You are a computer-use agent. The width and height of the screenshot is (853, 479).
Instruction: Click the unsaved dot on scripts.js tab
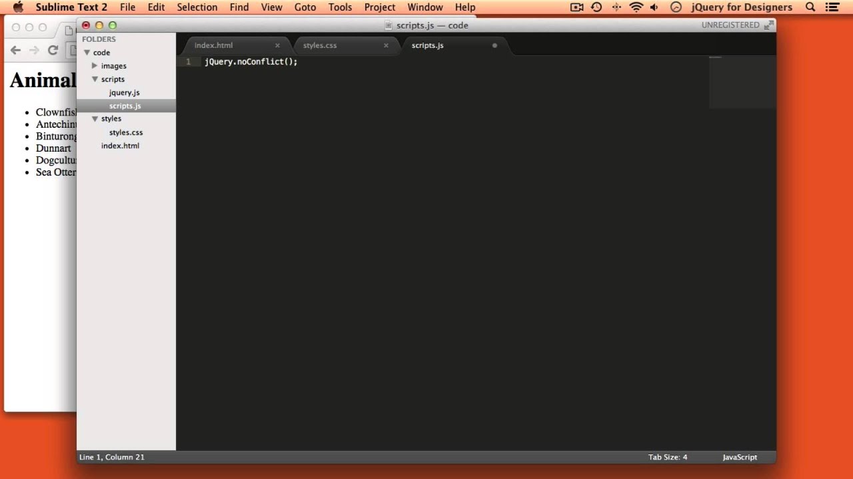494,45
